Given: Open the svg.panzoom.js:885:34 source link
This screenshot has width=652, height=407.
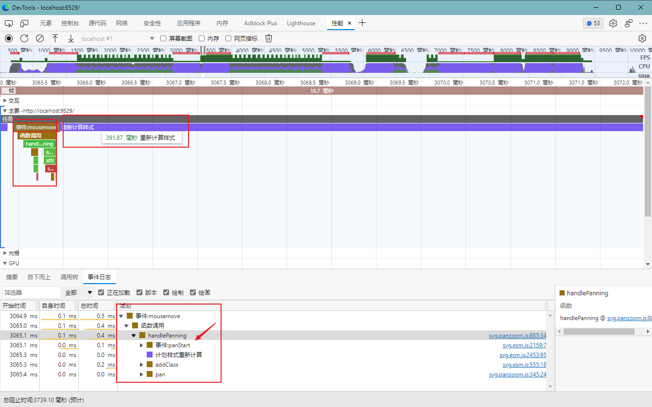Looking at the screenshot, I should coord(517,336).
